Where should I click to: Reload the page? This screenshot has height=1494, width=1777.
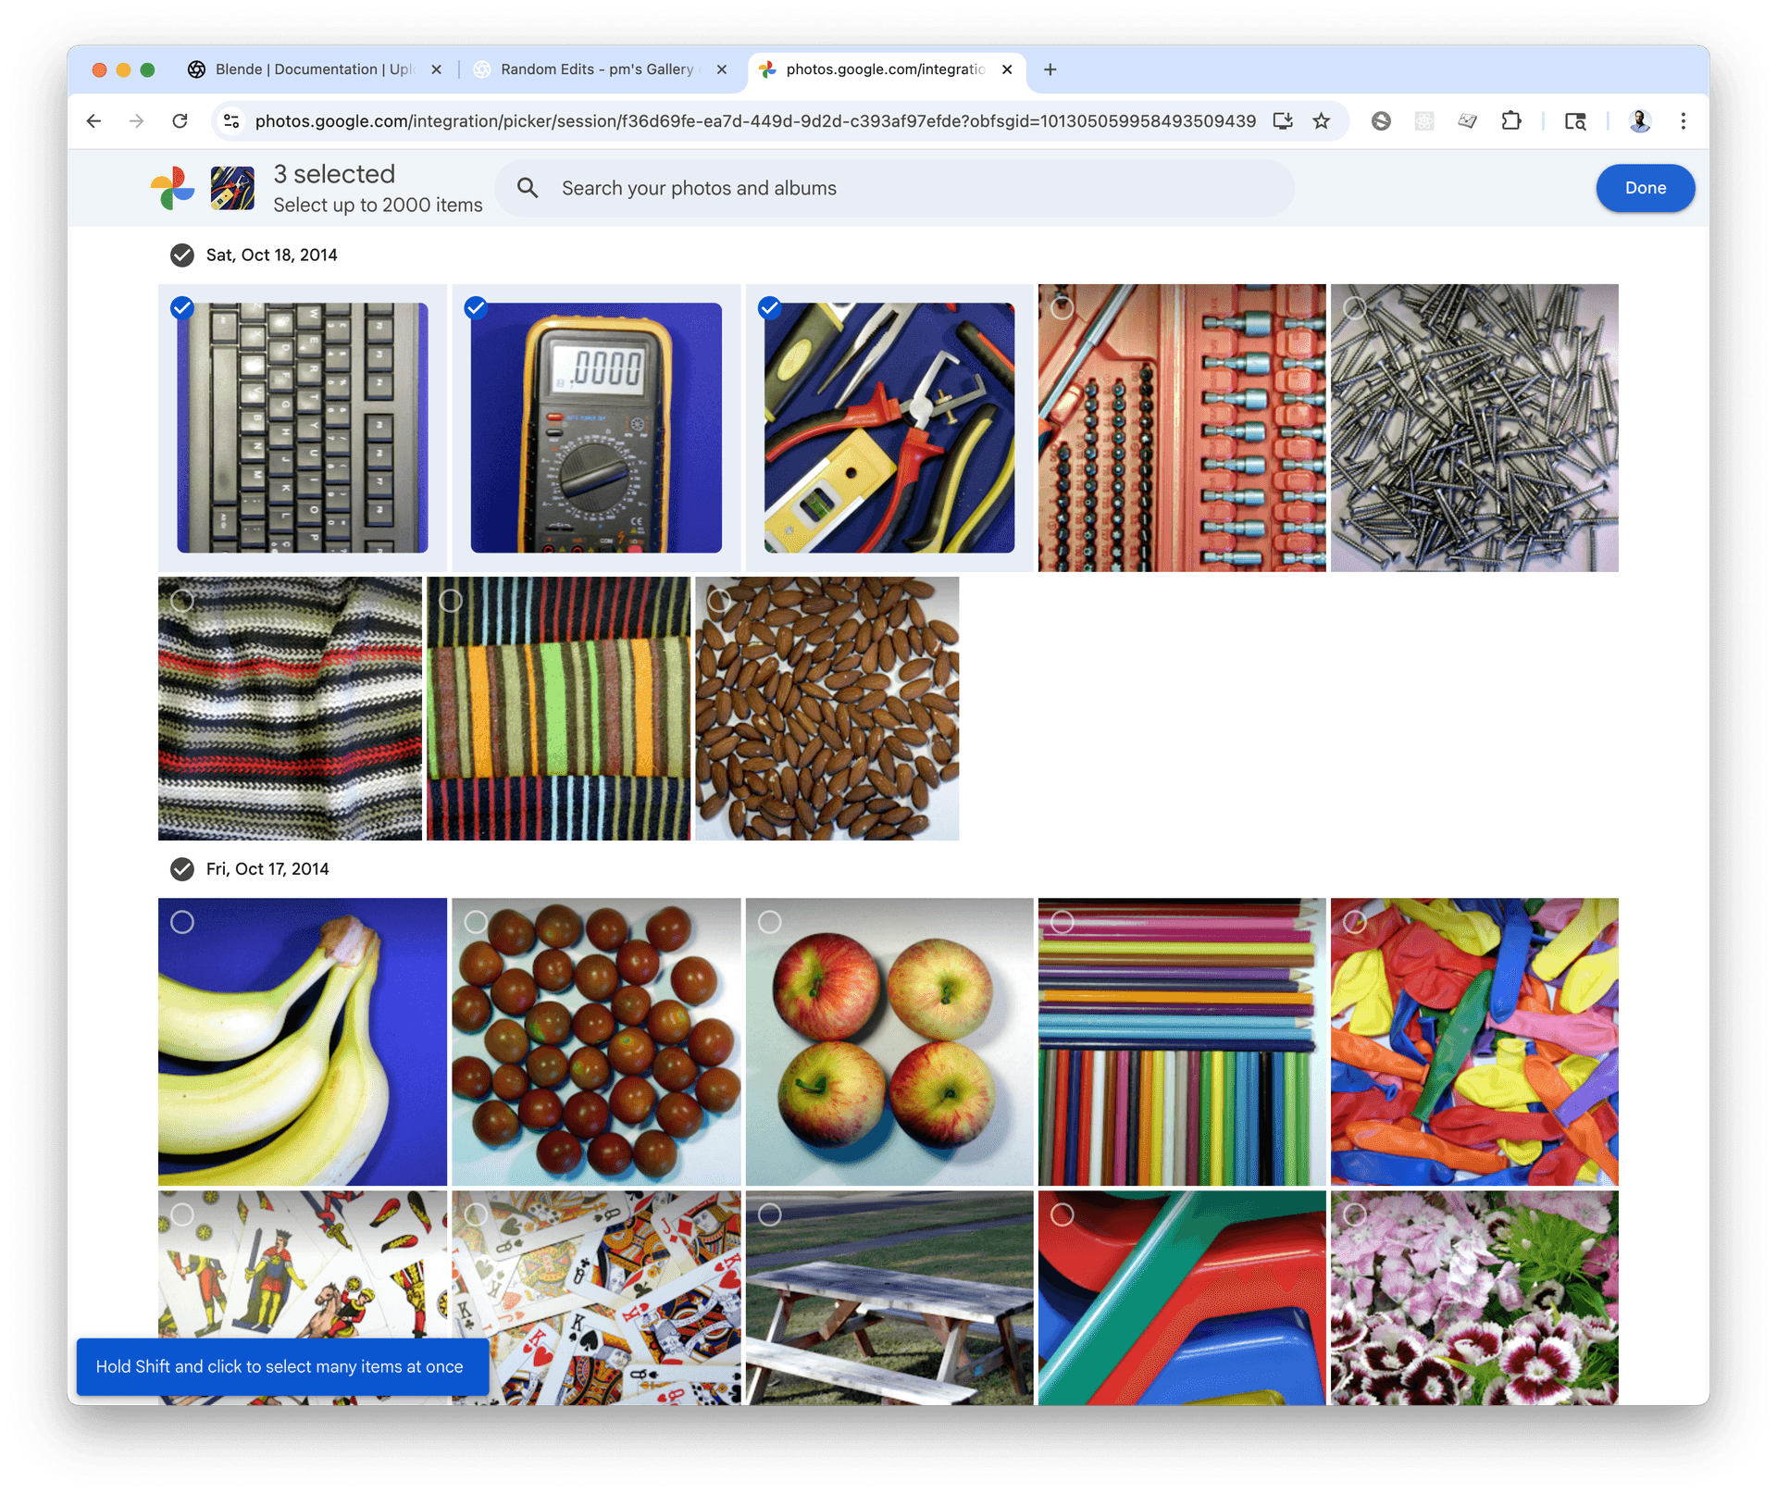(180, 120)
